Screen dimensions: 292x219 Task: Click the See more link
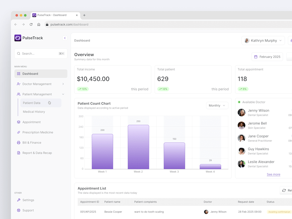[x=273, y=174]
